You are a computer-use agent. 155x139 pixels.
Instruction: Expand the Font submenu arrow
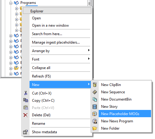[x=89, y=59]
